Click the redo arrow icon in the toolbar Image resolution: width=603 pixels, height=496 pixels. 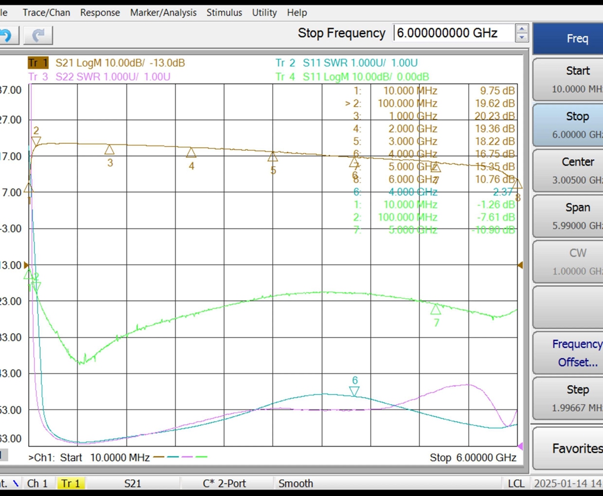(39, 35)
